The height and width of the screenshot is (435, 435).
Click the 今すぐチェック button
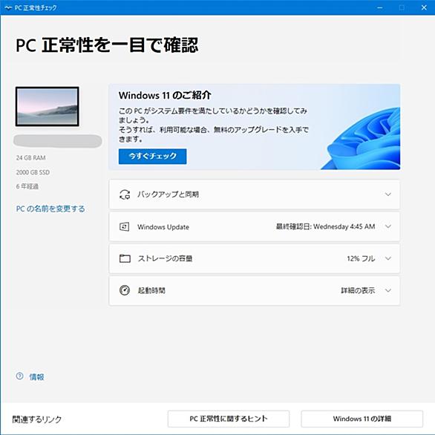pyautogui.click(x=153, y=157)
